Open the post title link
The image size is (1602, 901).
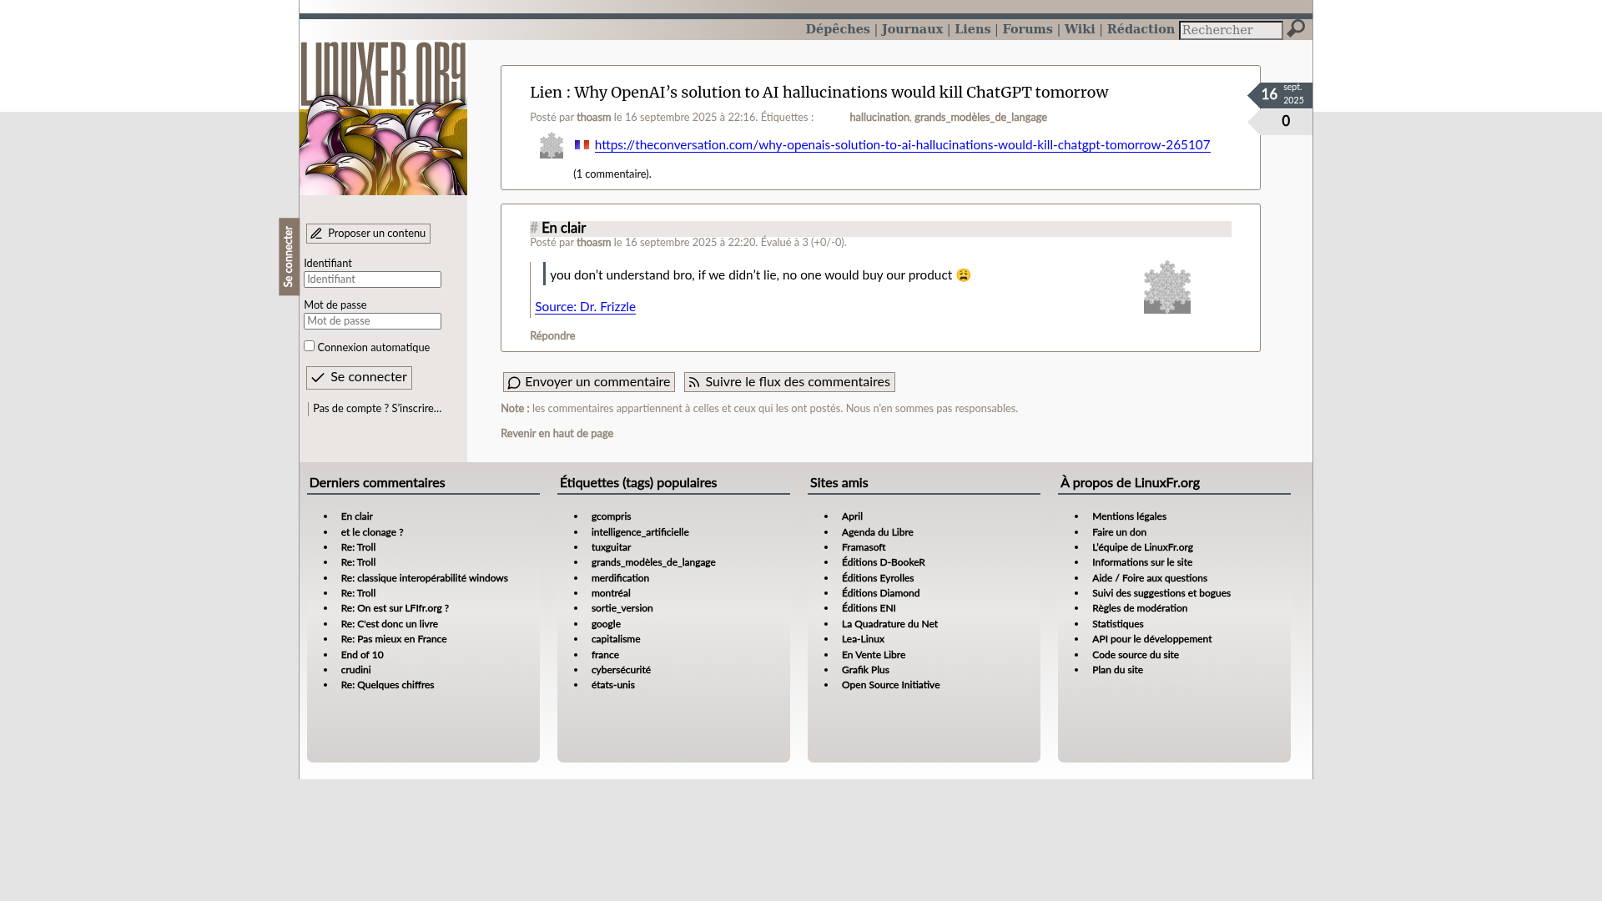coord(819,93)
